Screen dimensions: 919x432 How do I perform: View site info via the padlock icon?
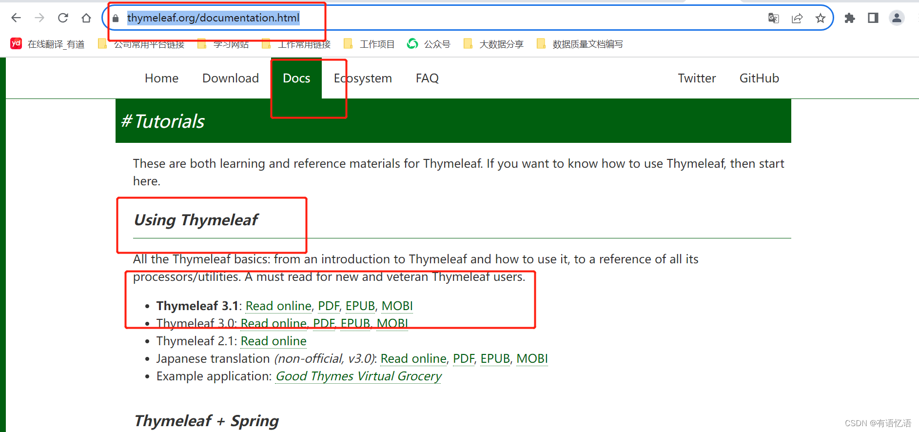[116, 19]
